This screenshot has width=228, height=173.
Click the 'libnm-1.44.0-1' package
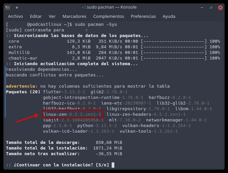coord(194,109)
